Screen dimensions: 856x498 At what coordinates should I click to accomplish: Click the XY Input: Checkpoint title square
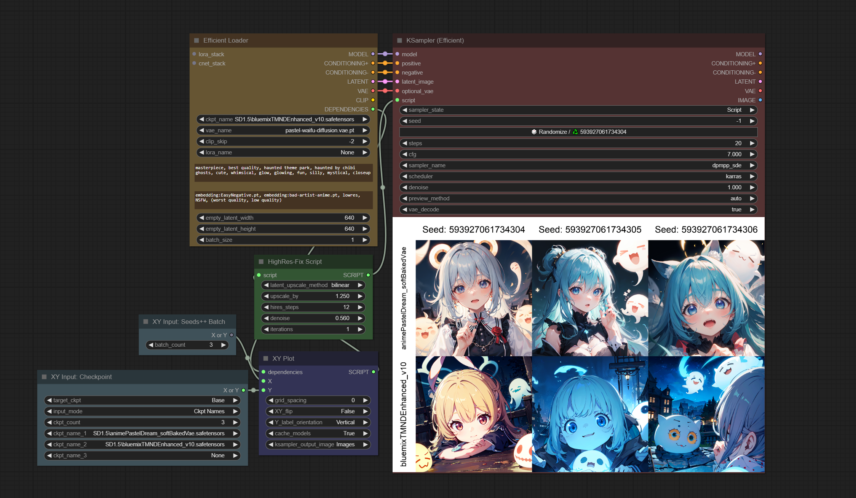tap(44, 377)
